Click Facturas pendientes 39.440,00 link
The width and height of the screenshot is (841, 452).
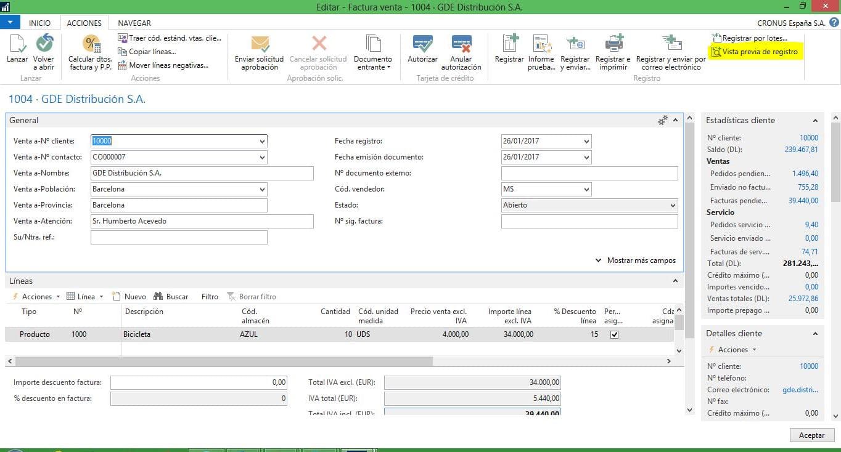click(x=803, y=200)
